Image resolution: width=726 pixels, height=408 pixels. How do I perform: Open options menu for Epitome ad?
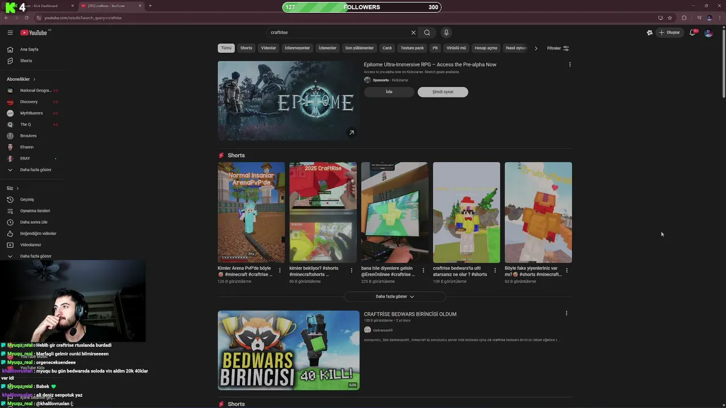tap(570, 65)
